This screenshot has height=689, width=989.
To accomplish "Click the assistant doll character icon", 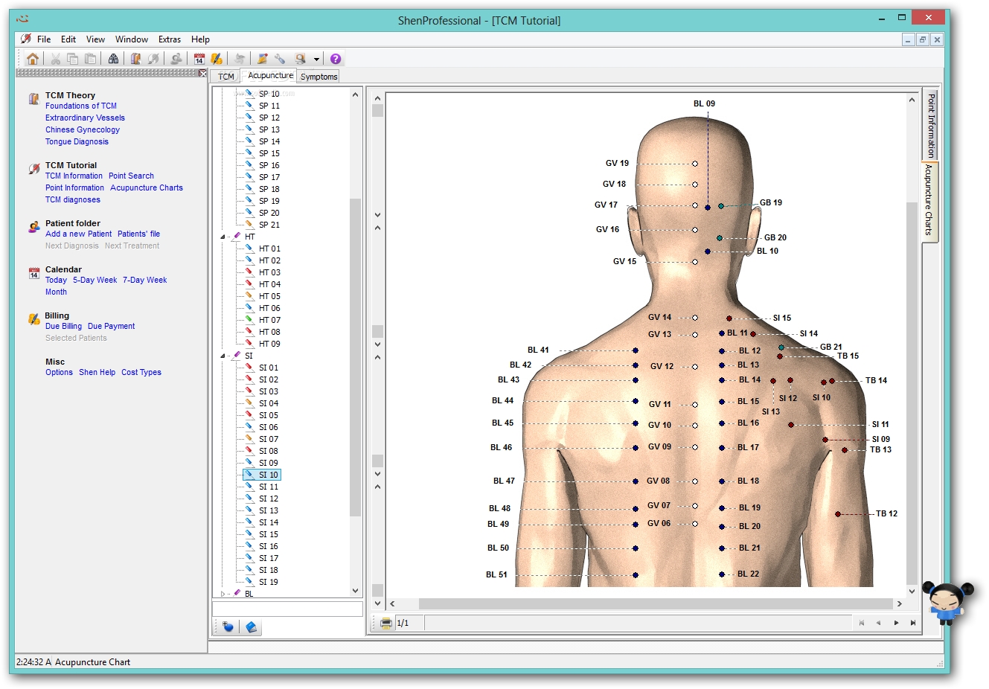I will pos(947,602).
